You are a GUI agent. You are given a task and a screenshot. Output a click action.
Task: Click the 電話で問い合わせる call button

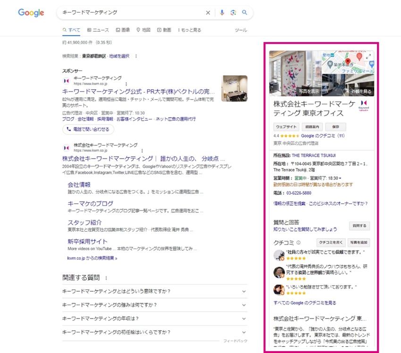click(88, 129)
